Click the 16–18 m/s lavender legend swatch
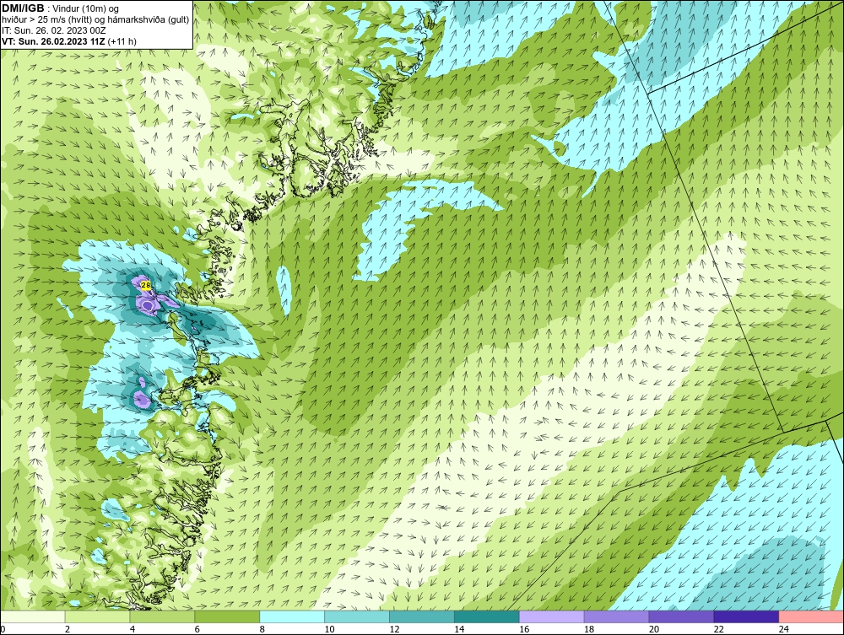The height and width of the screenshot is (635, 844). [x=552, y=616]
